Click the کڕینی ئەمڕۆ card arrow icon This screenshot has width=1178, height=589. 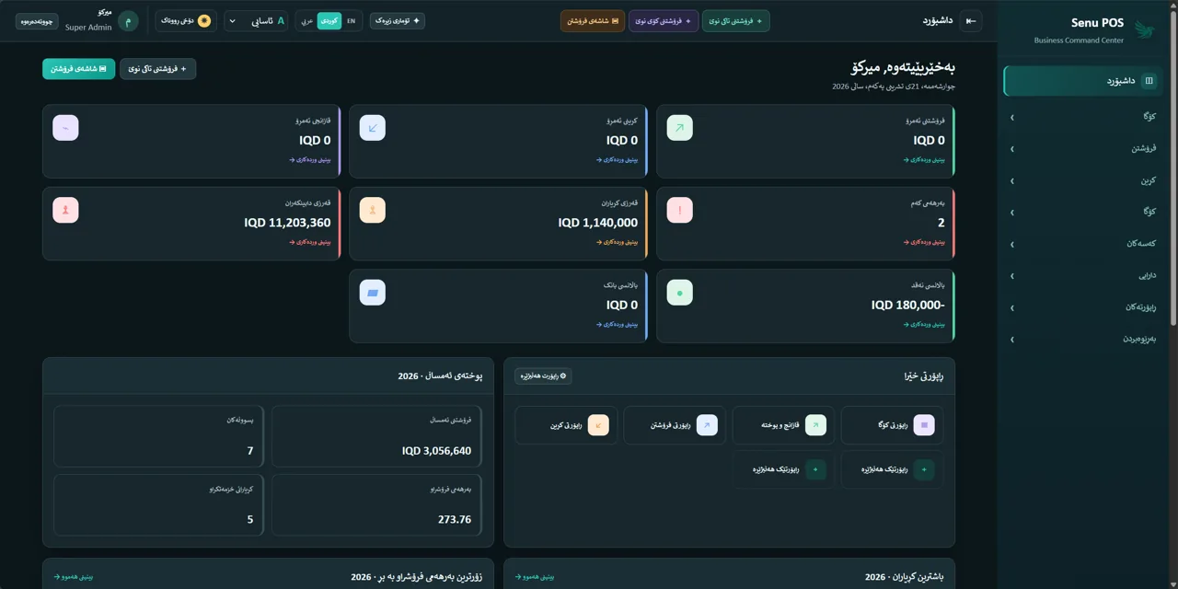(x=372, y=128)
